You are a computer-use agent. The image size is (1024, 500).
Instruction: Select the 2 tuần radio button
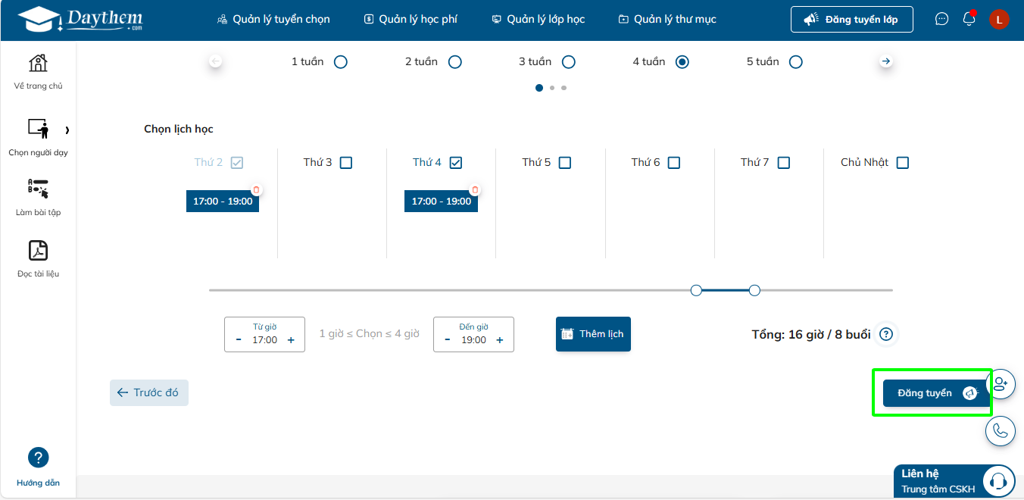454,62
